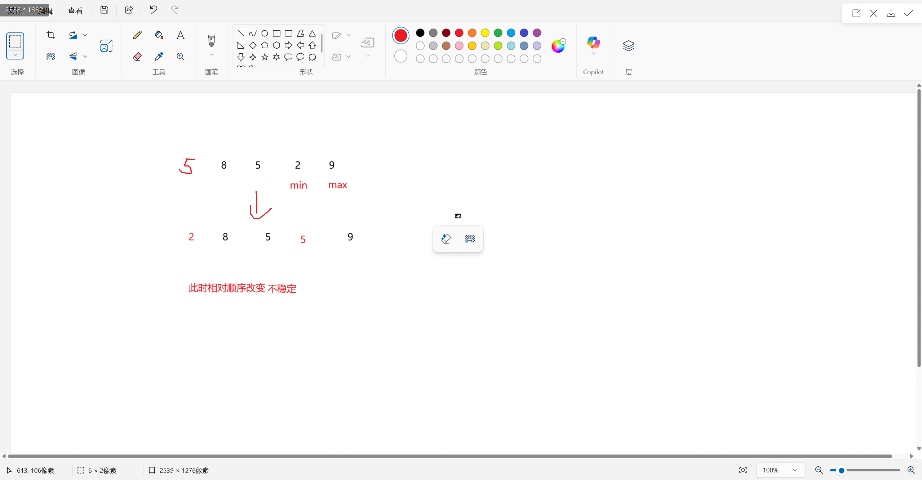Expand the Brushes dropdown chevron
922x480 pixels.
tap(212, 55)
